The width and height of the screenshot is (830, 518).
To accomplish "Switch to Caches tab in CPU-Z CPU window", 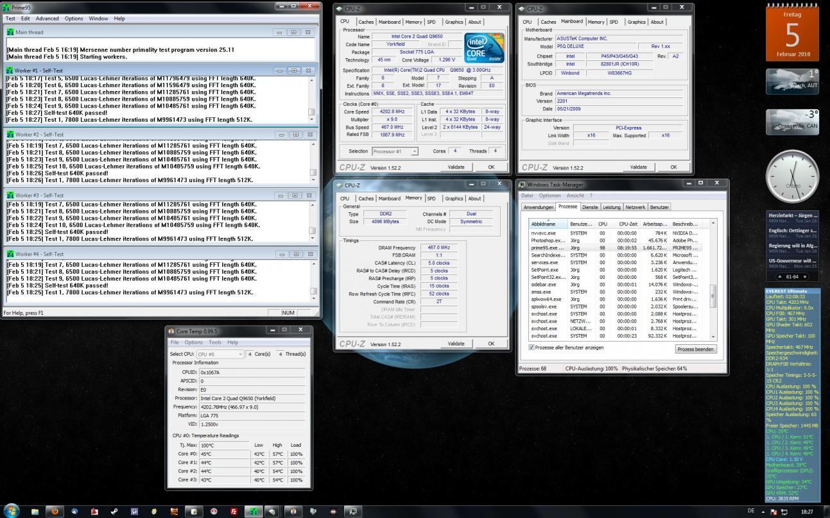I will click(366, 22).
